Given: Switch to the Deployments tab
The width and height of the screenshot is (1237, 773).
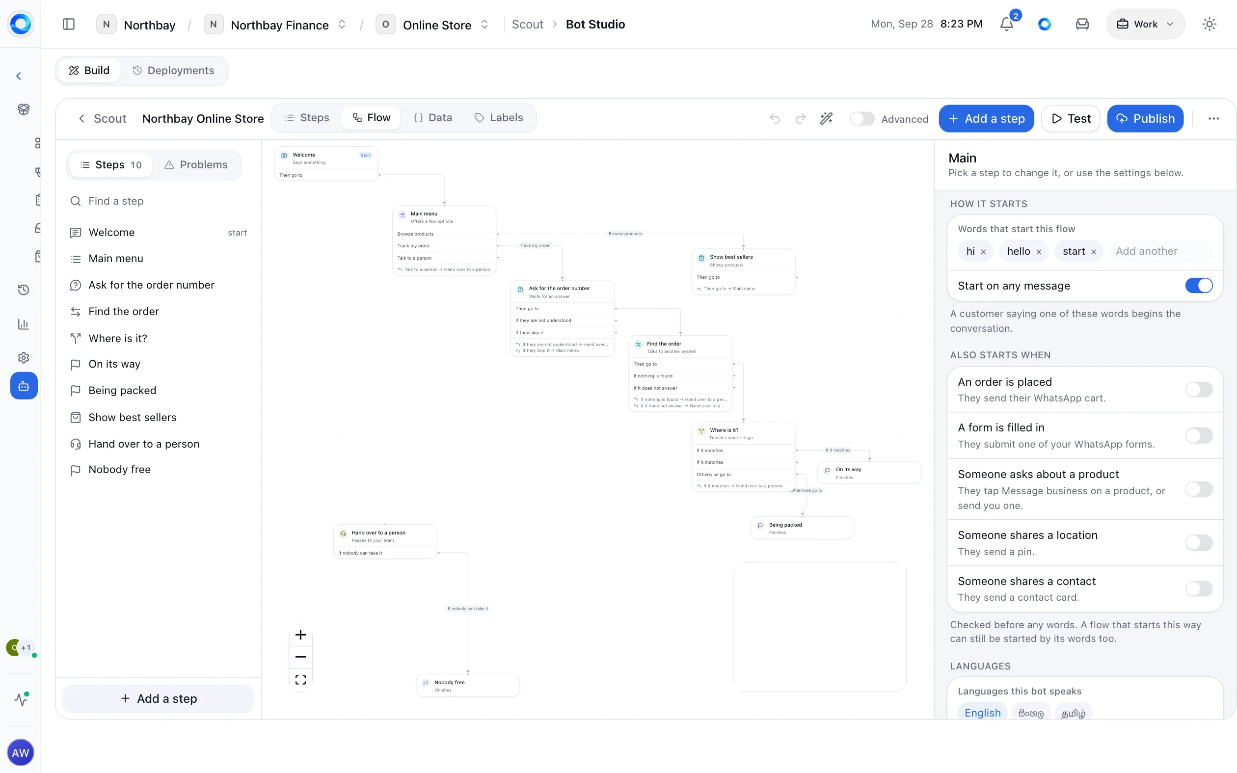Looking at the screenshot, I should [x=173, y=71].
